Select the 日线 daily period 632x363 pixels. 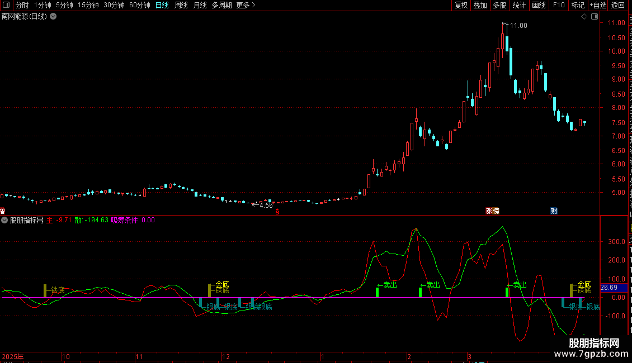[x=162, y=5]
